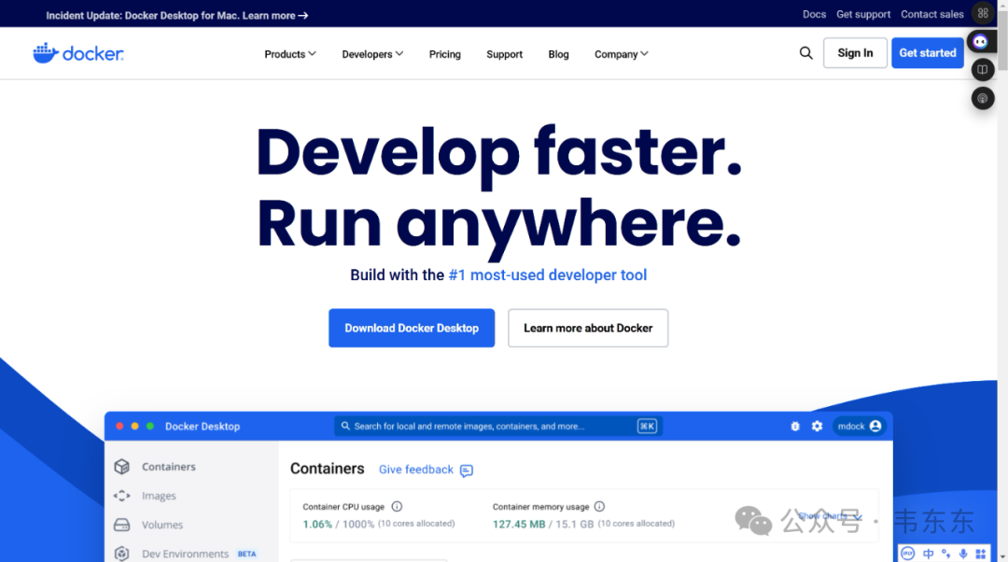Viewport: 1008px width, 562px height.
Task: Click the Docker Desktop search field
Action: pyautogui.click(x=498, y=427)
